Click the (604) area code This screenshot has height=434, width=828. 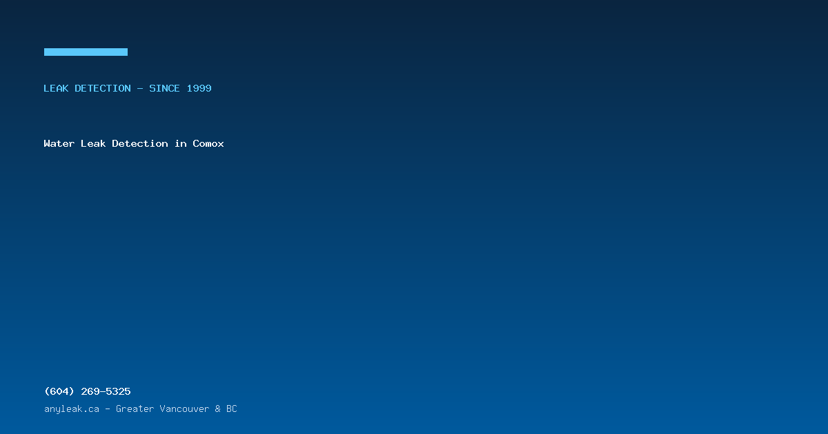(59, 391)
